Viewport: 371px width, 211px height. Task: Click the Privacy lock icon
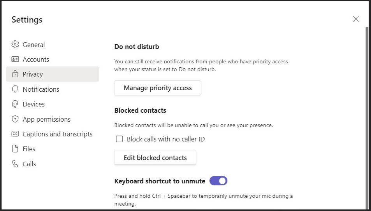click(15, 74)
